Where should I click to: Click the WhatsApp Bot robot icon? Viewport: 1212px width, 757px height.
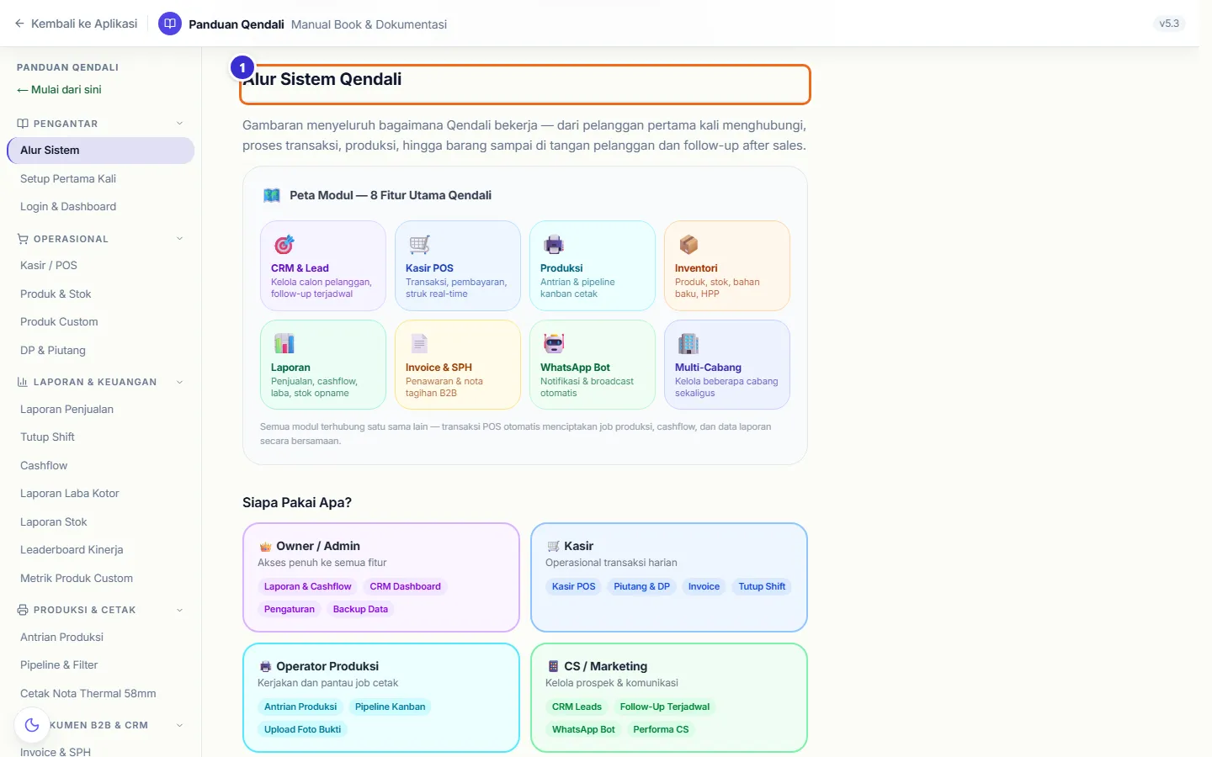(554, 344)
